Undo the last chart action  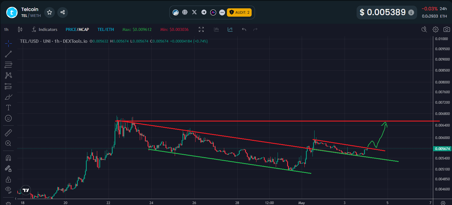click(x=244, y=29)
